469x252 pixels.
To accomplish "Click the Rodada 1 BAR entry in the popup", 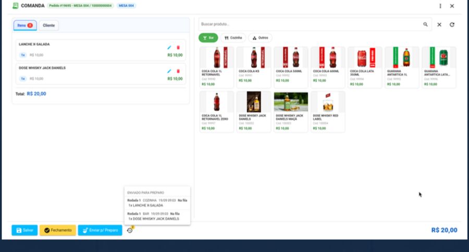I will pyautogui.click(x=157, y=216).
